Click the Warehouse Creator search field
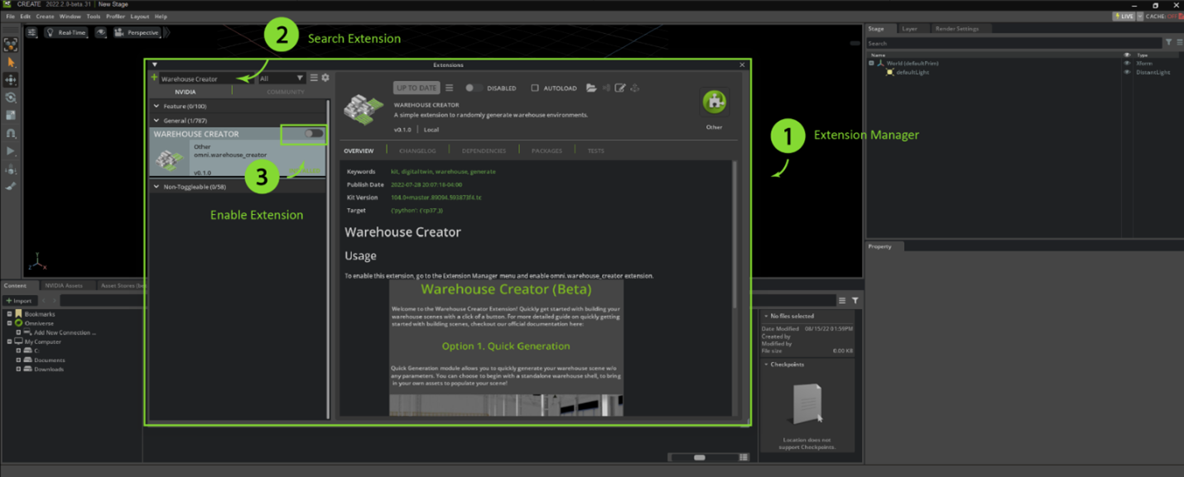Viewport: 1184px width, 477px height. pyautogui.click(x=207, y=79)
